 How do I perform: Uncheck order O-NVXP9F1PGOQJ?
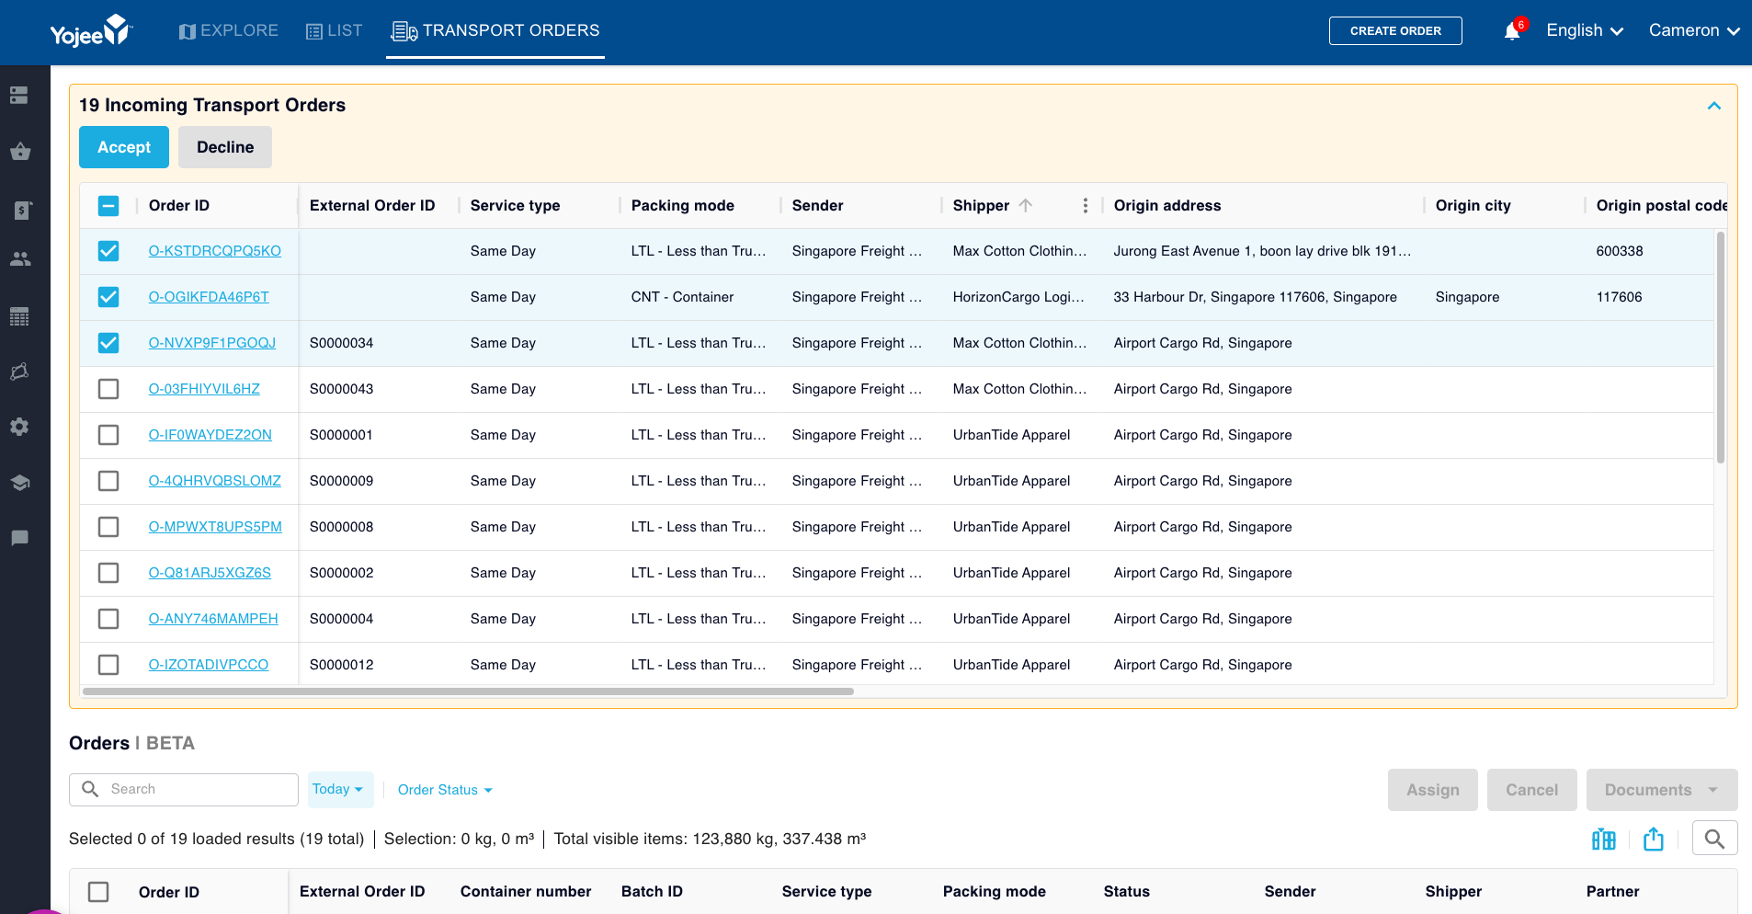coord(108,343)
